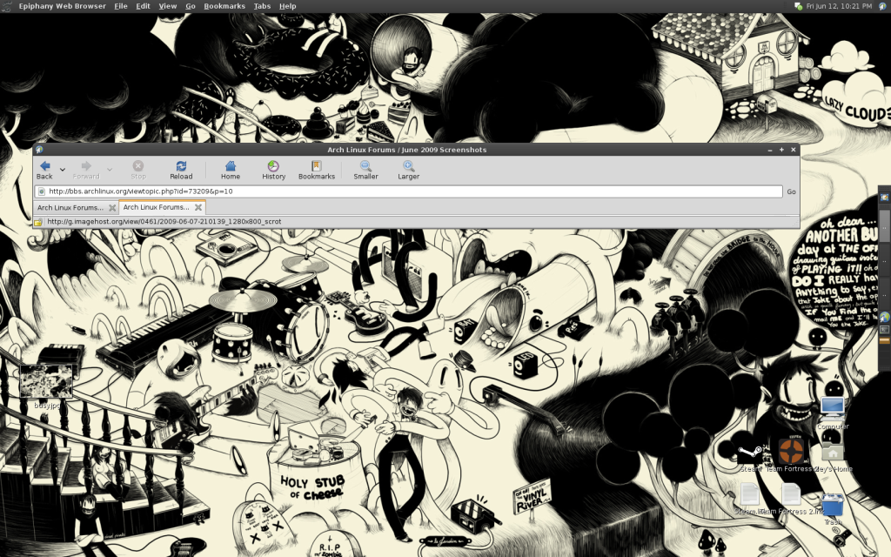
Task: Close the active Arch Linux Forums tab
Action: [x=198, y=208]
